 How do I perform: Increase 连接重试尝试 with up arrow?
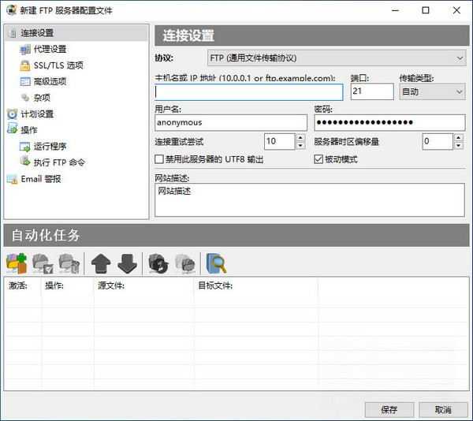pyautogui.click(x=300, y=137)
